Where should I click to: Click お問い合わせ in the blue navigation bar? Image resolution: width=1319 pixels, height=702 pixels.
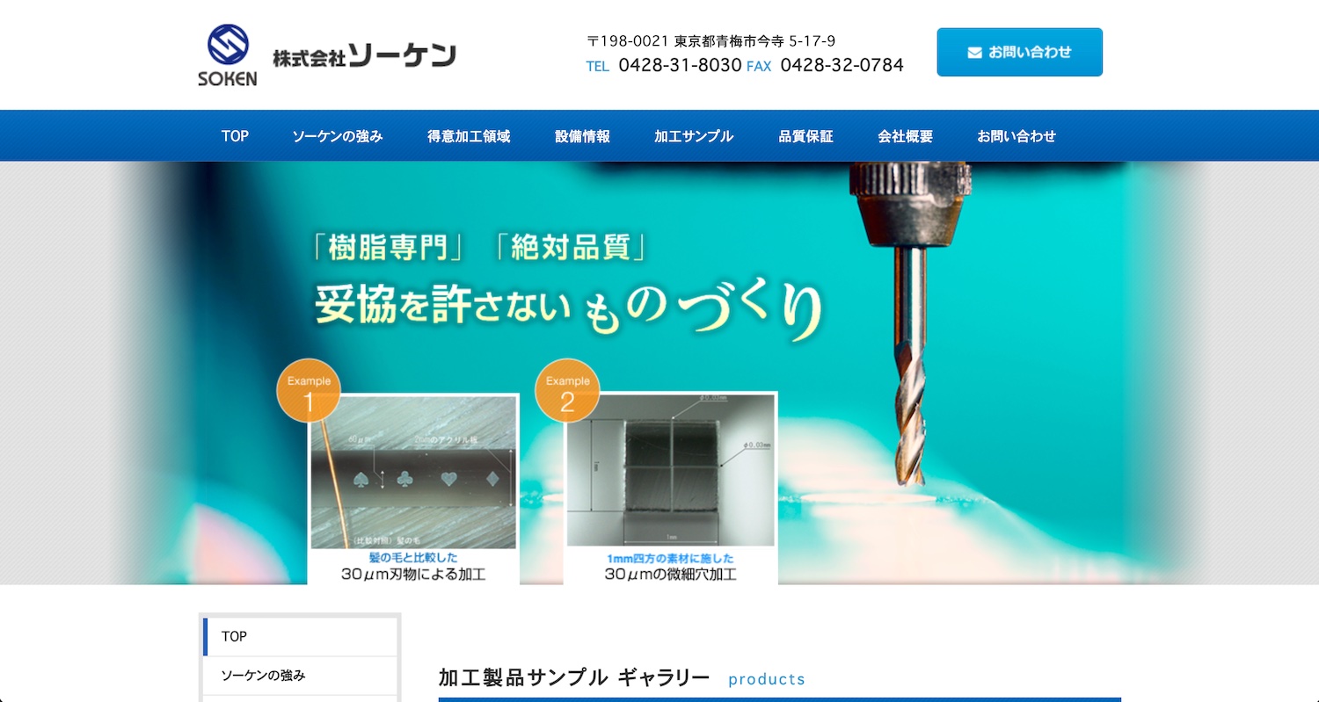coord(1017,136)
